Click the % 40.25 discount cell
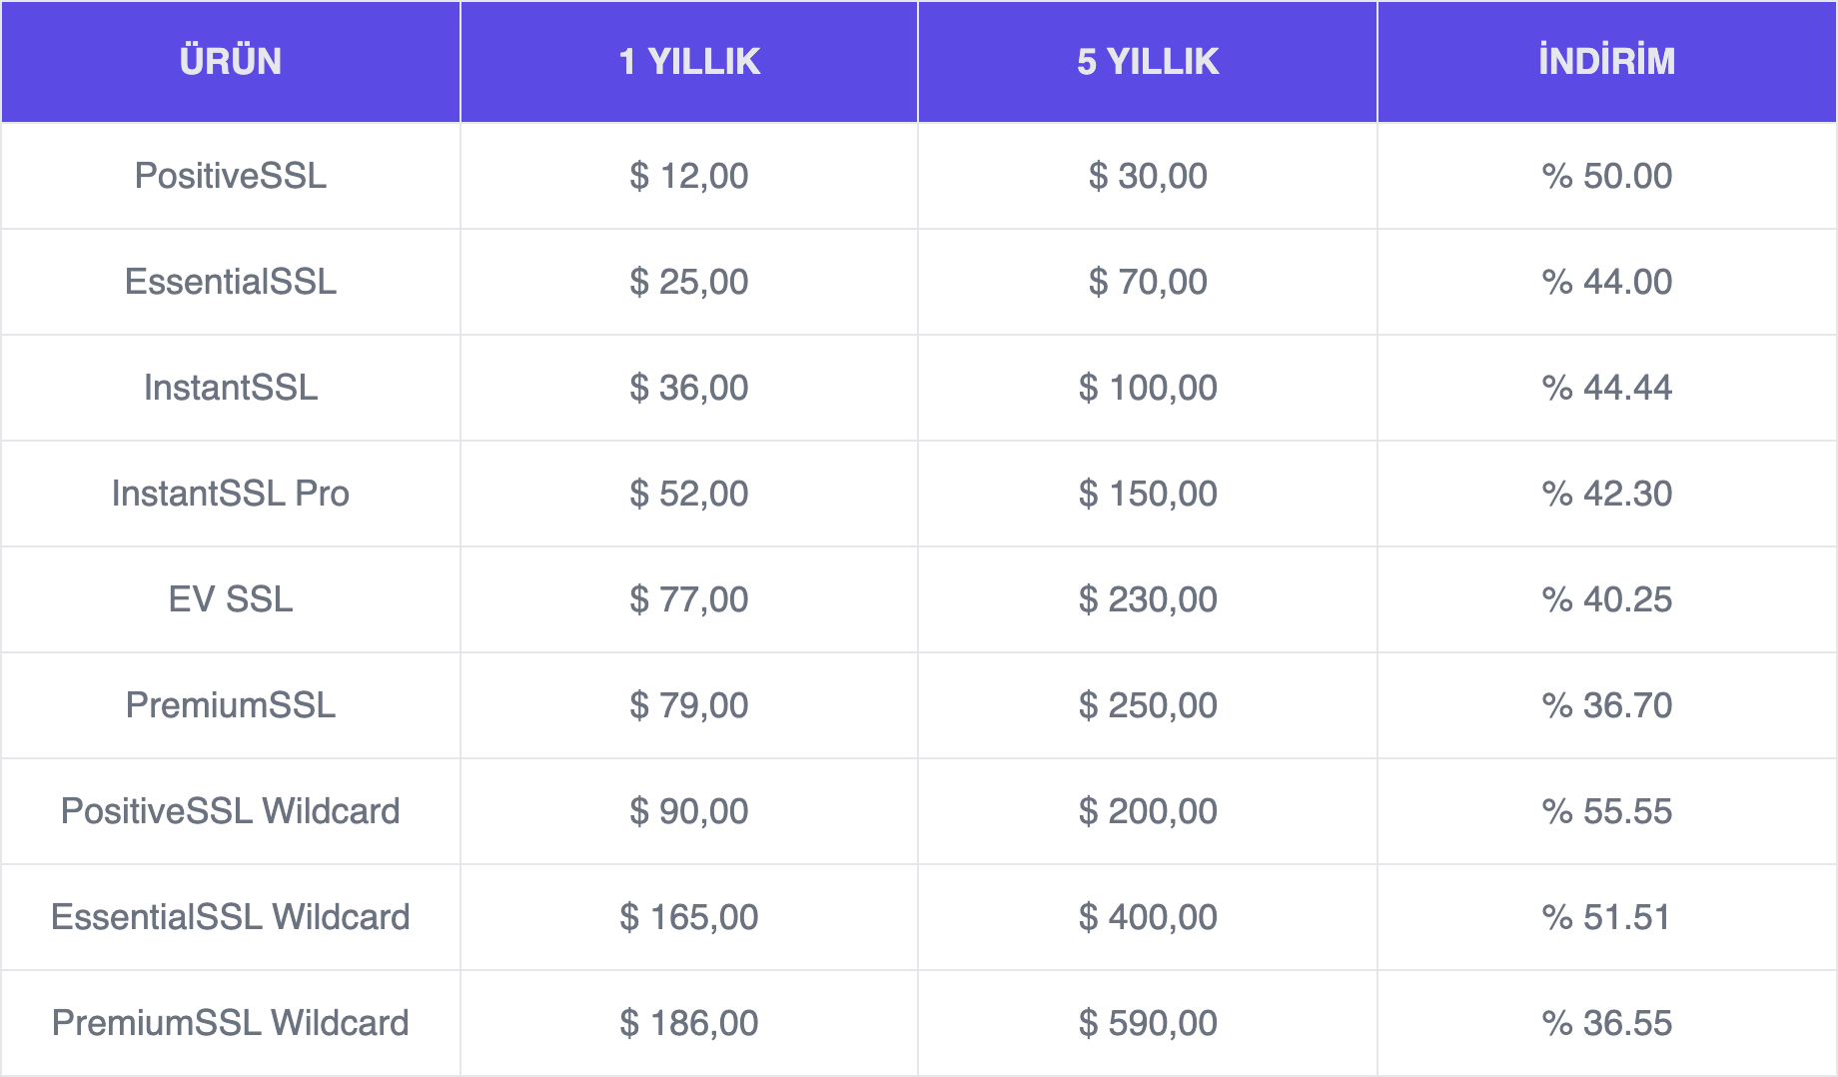Viewport: 1838px width, 1077px height. coord(1607,599)
